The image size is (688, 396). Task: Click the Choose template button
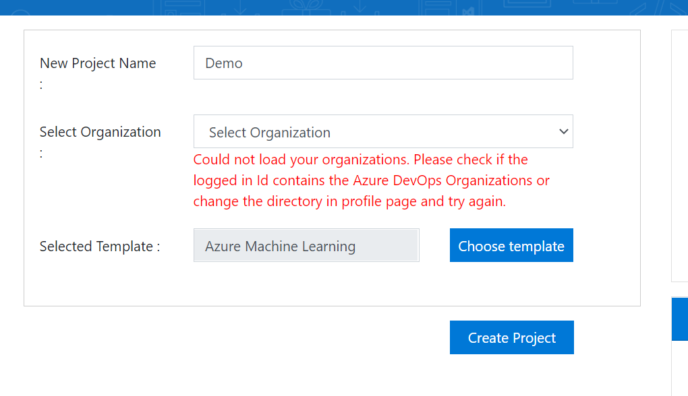click(511, 245)
